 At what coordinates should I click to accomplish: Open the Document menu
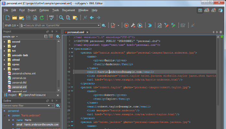pos(68,10)
